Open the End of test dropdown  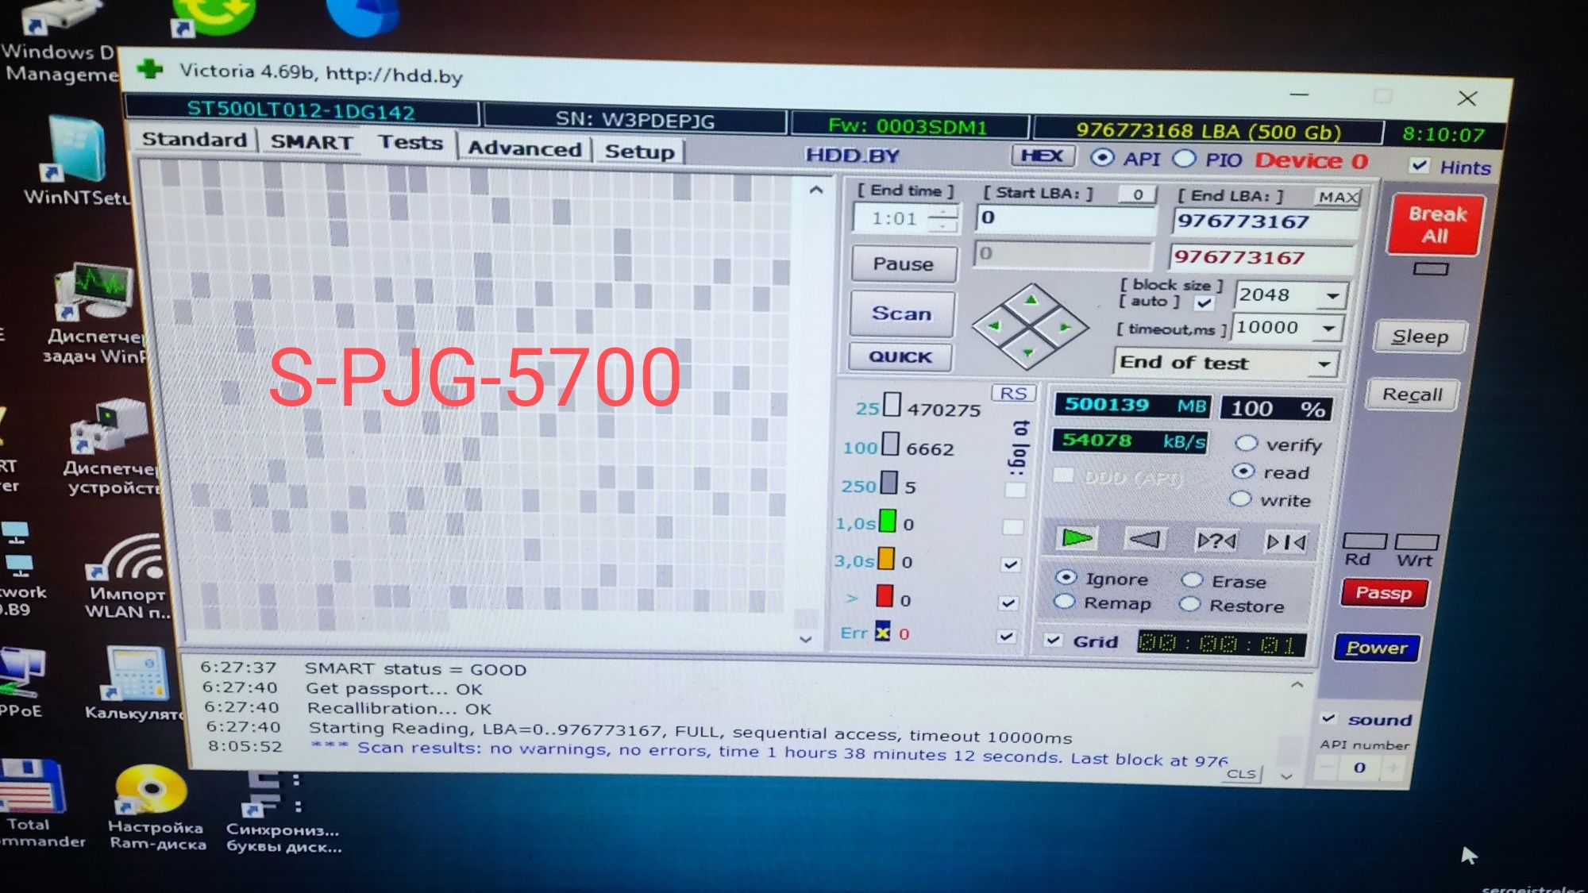coord(1324,364)
